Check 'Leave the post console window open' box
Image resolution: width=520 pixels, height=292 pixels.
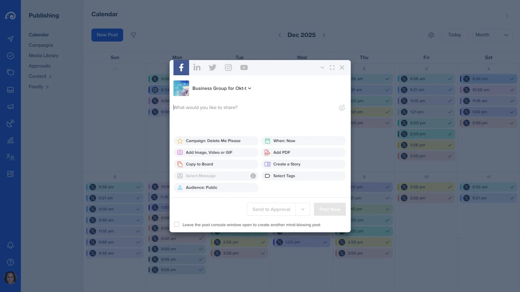pyautogui.click(x=177, y=225)
